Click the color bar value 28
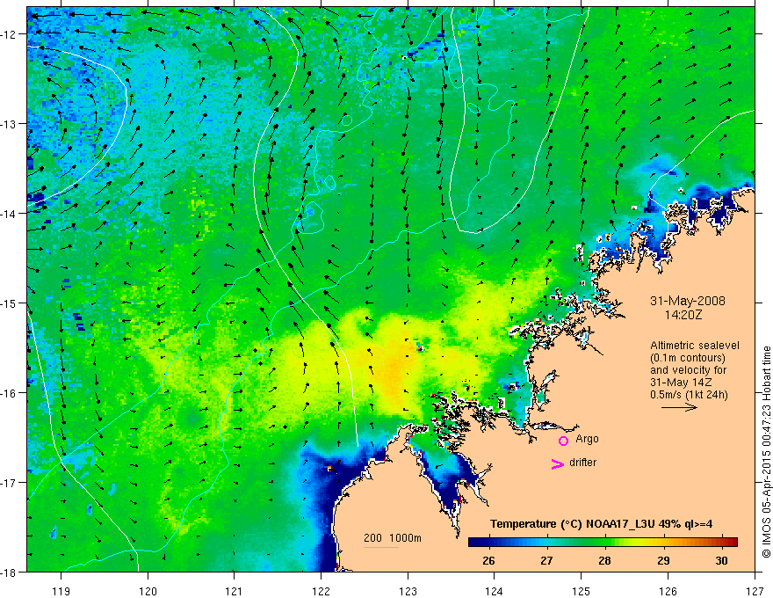 (604, 560)
